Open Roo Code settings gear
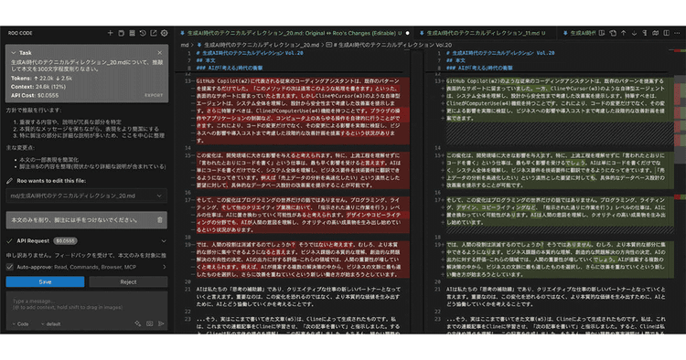The width and height of the screenshot is (686, 360). pos(164,33)
